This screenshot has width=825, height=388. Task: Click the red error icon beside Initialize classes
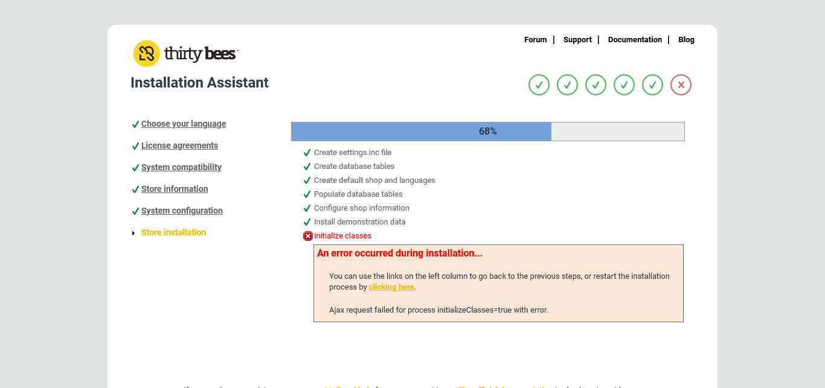308,236
